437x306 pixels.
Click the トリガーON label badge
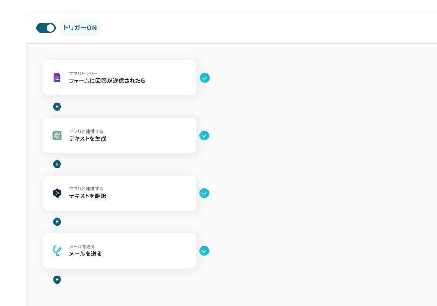(x=80, y=28)
